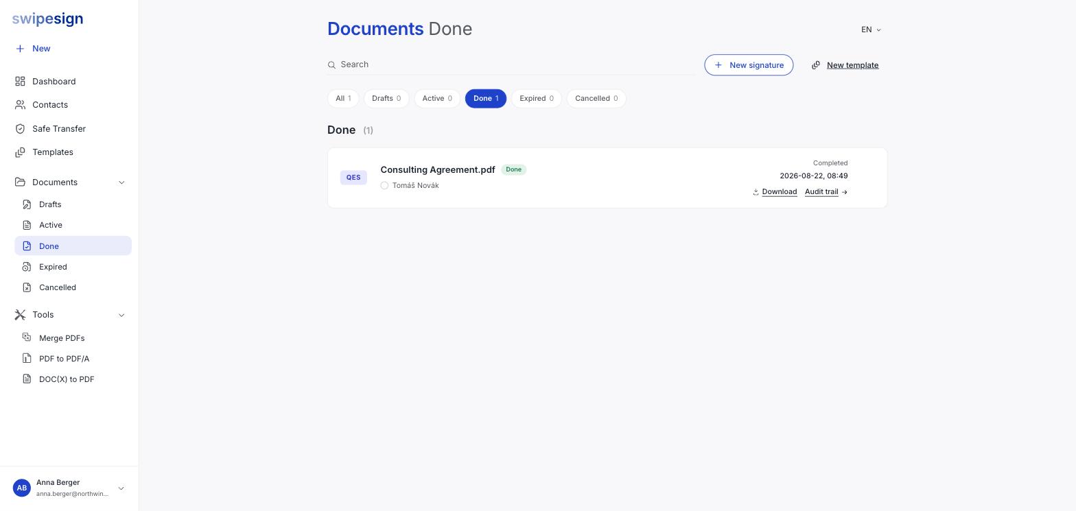
Task: Click the DOC(X) to PDF icon
Action: [27, 379]
